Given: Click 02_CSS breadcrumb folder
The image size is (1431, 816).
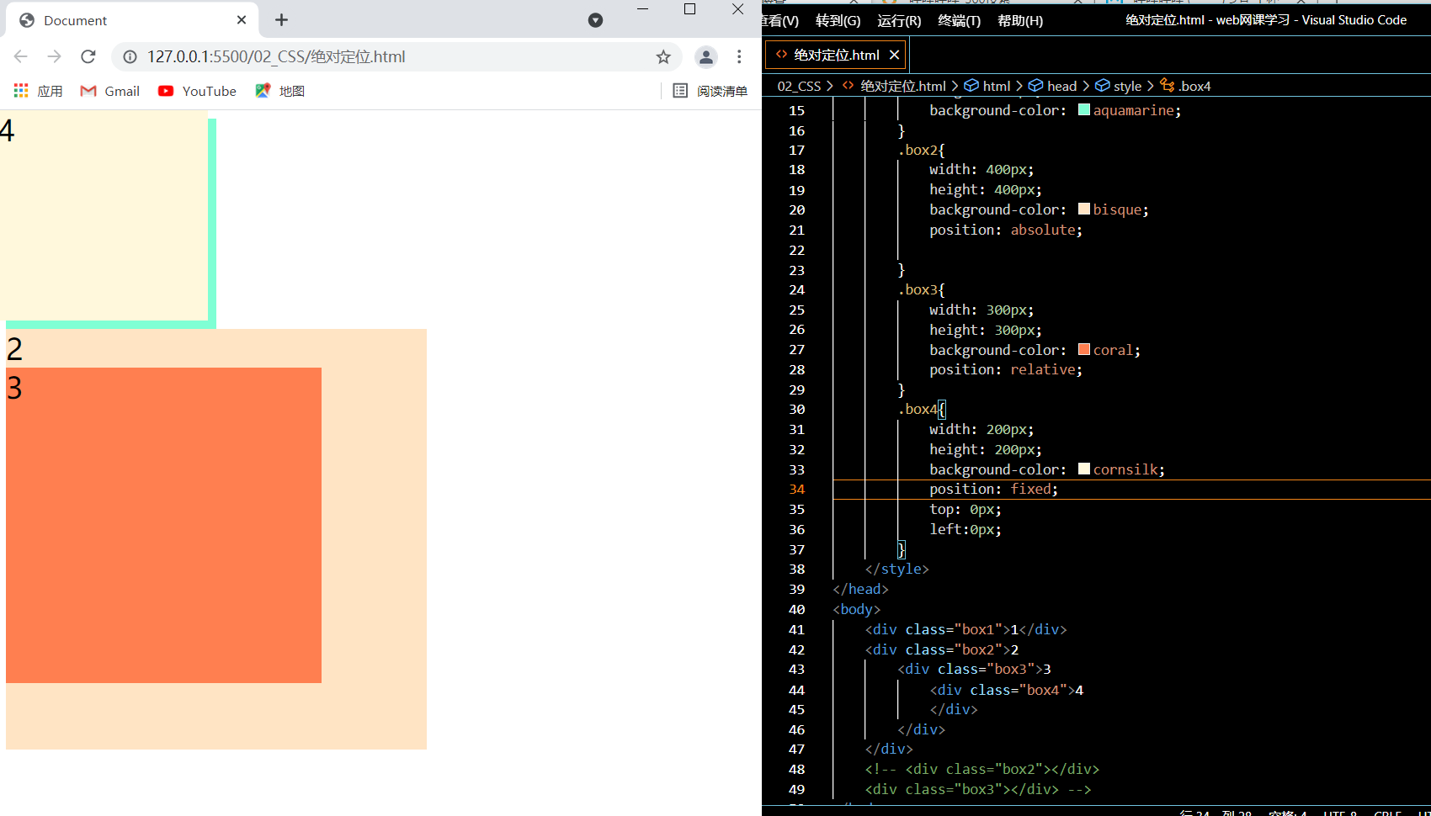Looking at the screenshot, I should [799, 86].
